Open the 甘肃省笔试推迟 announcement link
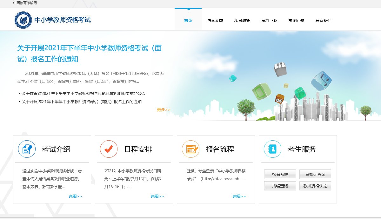Screen dimensions: 381x219 point(84,94)
